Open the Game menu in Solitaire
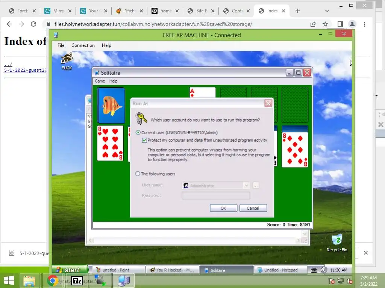Screen dimensions: 385x288 [x=100, y=81]
